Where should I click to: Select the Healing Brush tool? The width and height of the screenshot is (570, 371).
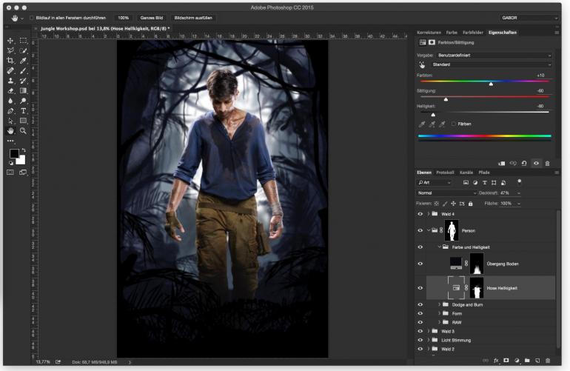click(10, 70)
